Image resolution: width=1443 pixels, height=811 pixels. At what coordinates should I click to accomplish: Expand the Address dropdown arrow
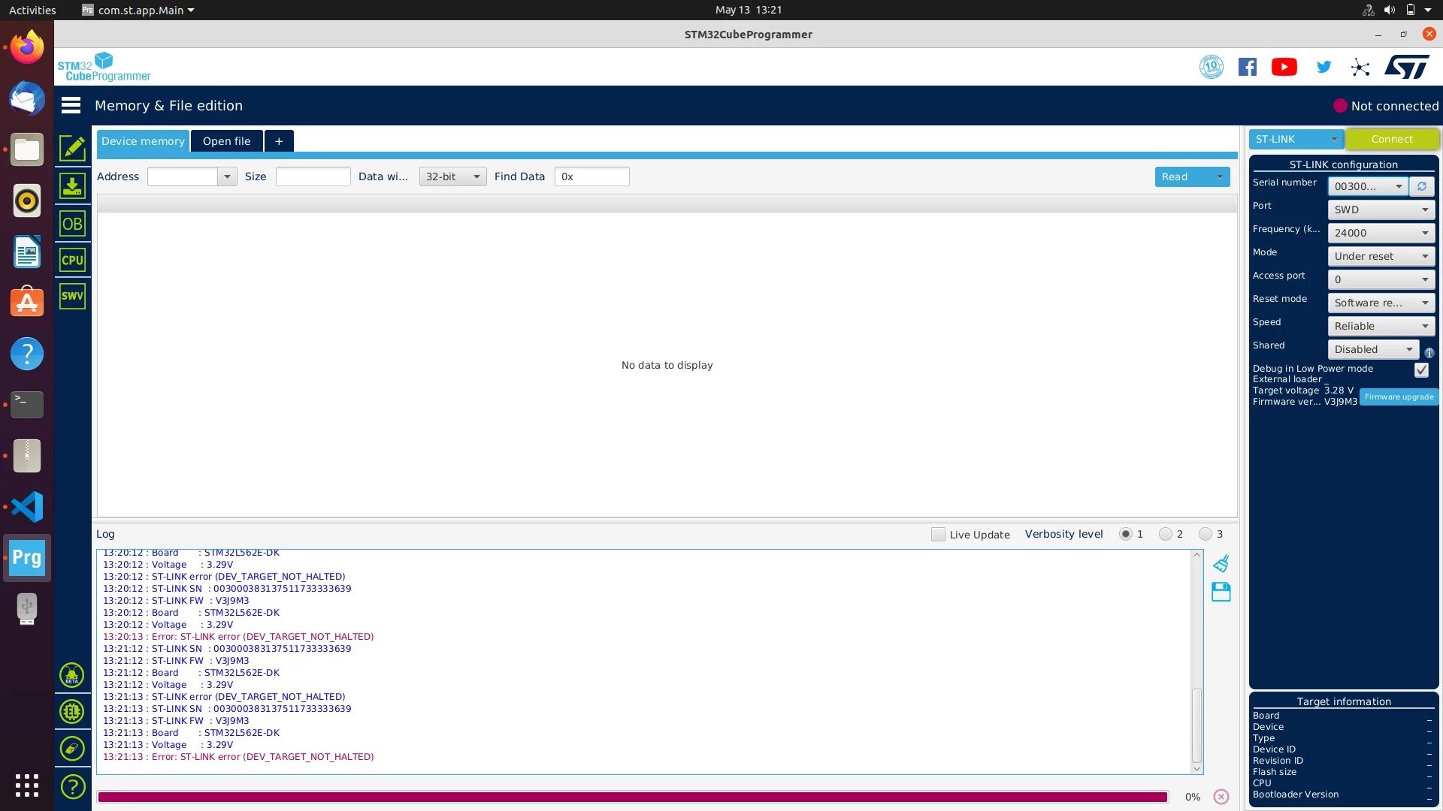[227, 176]
